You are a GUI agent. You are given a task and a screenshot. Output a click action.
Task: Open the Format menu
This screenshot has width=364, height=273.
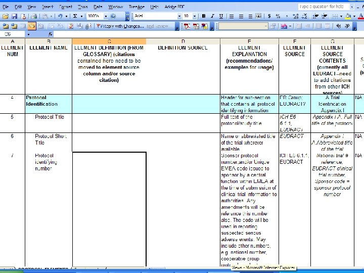click(x=65, y=7)
